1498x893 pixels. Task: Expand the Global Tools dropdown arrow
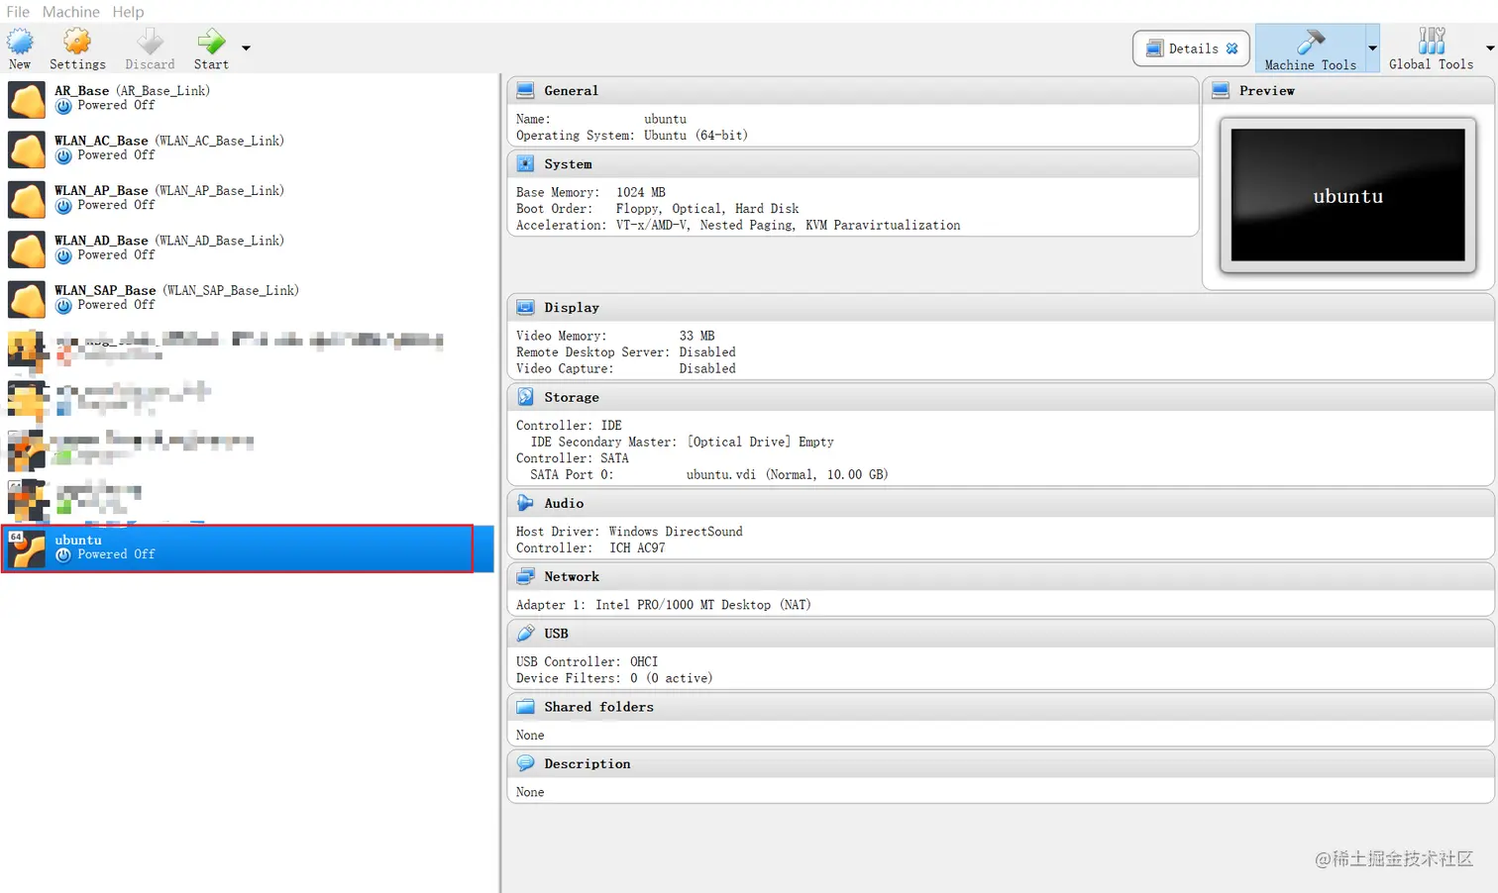(x=1489, y=49)
